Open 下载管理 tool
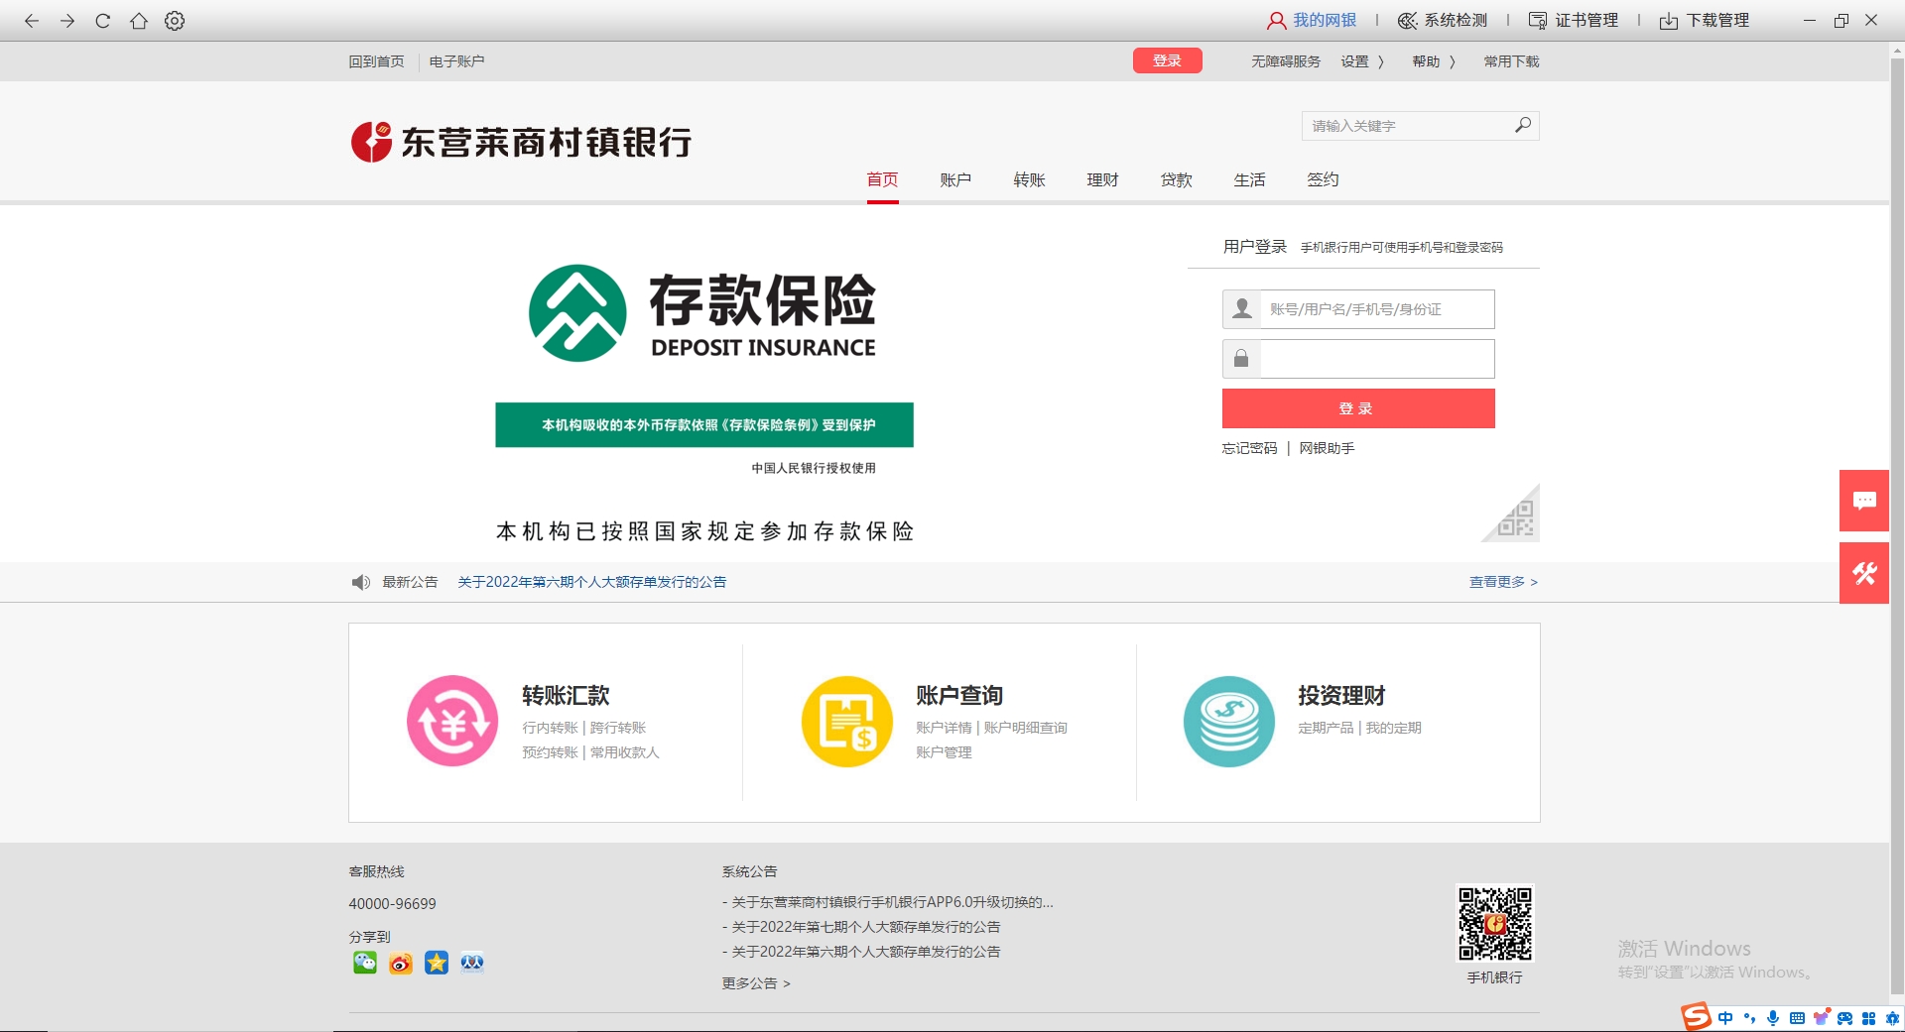1905x1032 pixels. point(1705,20)
